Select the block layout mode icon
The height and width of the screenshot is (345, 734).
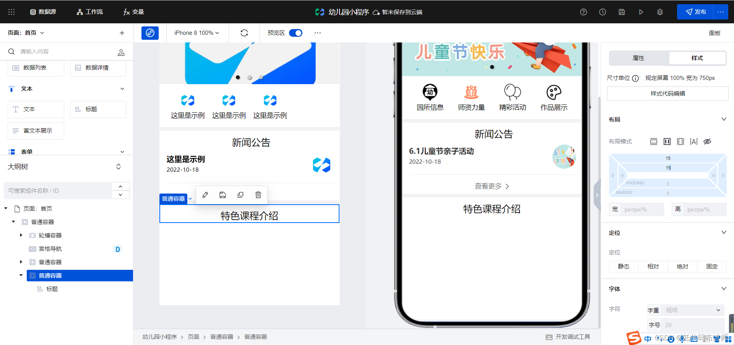[x=654, y=142]
